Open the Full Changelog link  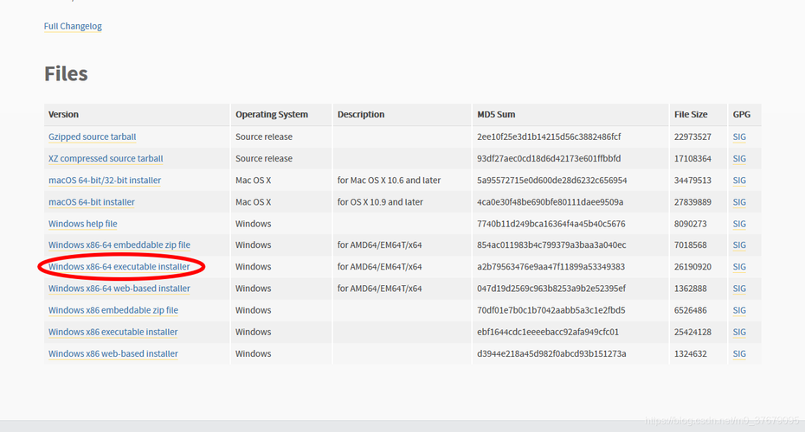pyautogui.click(x=73, y=26)
